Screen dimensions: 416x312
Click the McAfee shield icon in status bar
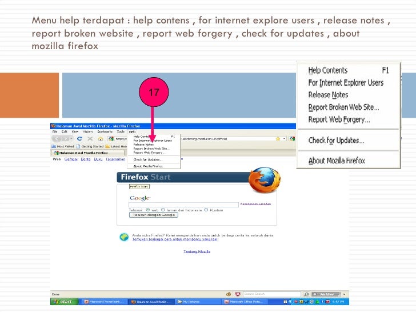tap(238, 294)
